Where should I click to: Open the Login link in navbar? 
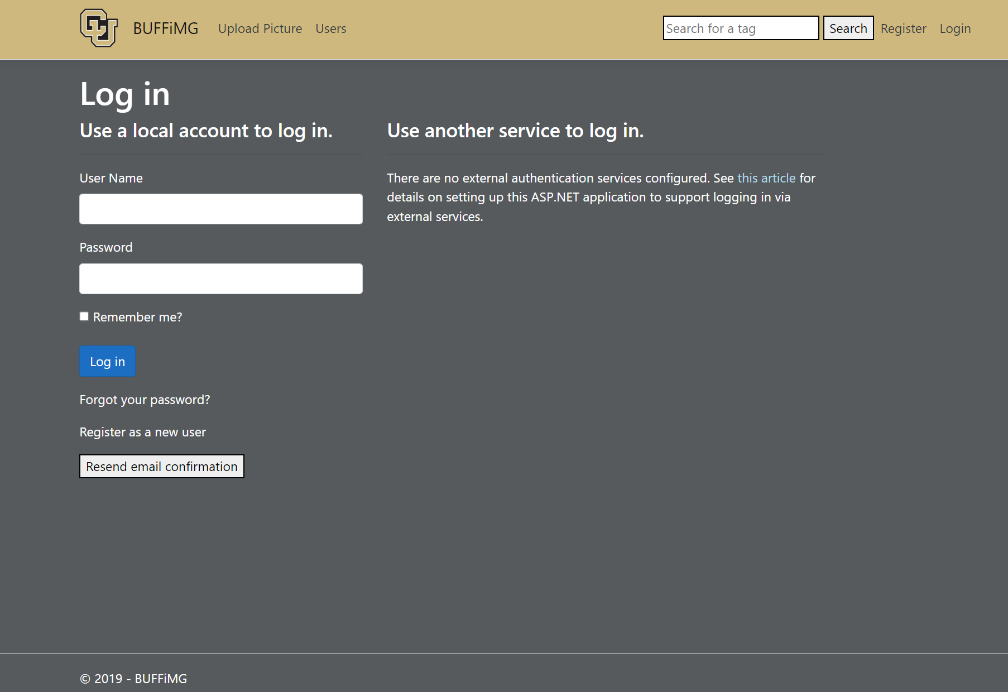coord(955,28)
